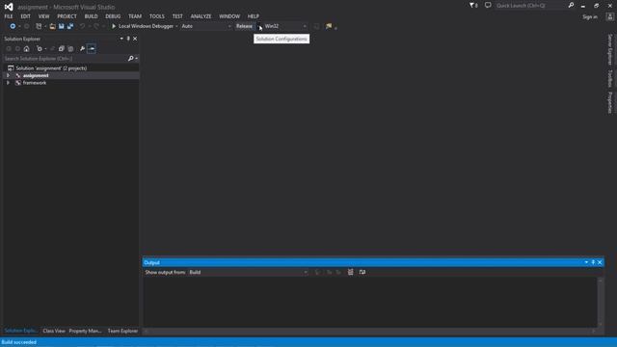Start Local Windows Debugger play button
The height and width of the screenshot is (347, 617).
pos(114,26)
